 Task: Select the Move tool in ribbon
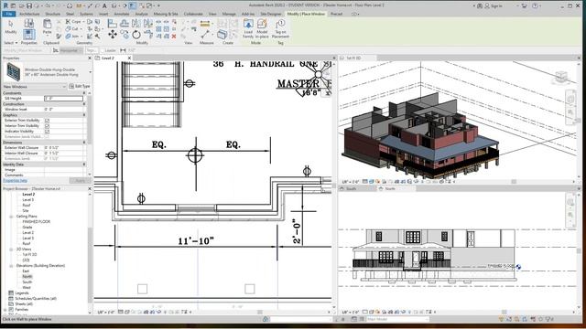113,35
